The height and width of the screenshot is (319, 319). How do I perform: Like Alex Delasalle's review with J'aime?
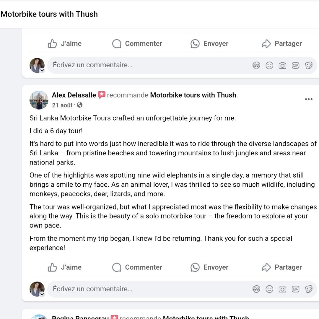point(65,267)
